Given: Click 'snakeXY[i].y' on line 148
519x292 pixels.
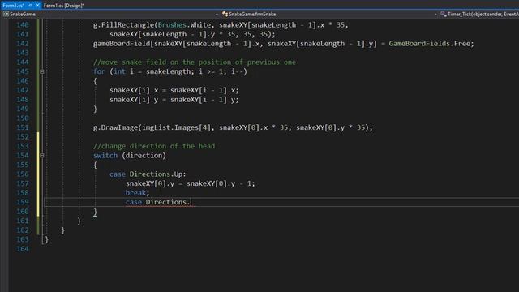Looking at the screenshot, I should point(134,99).
